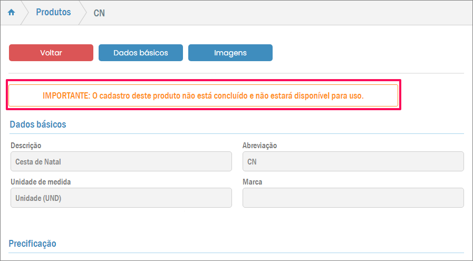This screenshot has height=261, width=473.
Task: Click the Dados básicos section heading
Action: (x=38, y=124)
